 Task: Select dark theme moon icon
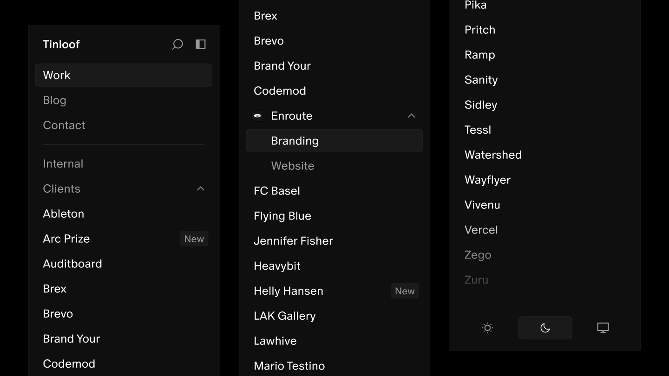[x=545, y=328]
